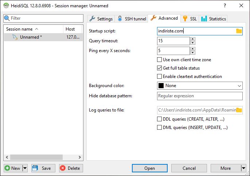Viewport: 250px width, 176px height.
Task: Click the black background color swatch
Action: (161, 86)
